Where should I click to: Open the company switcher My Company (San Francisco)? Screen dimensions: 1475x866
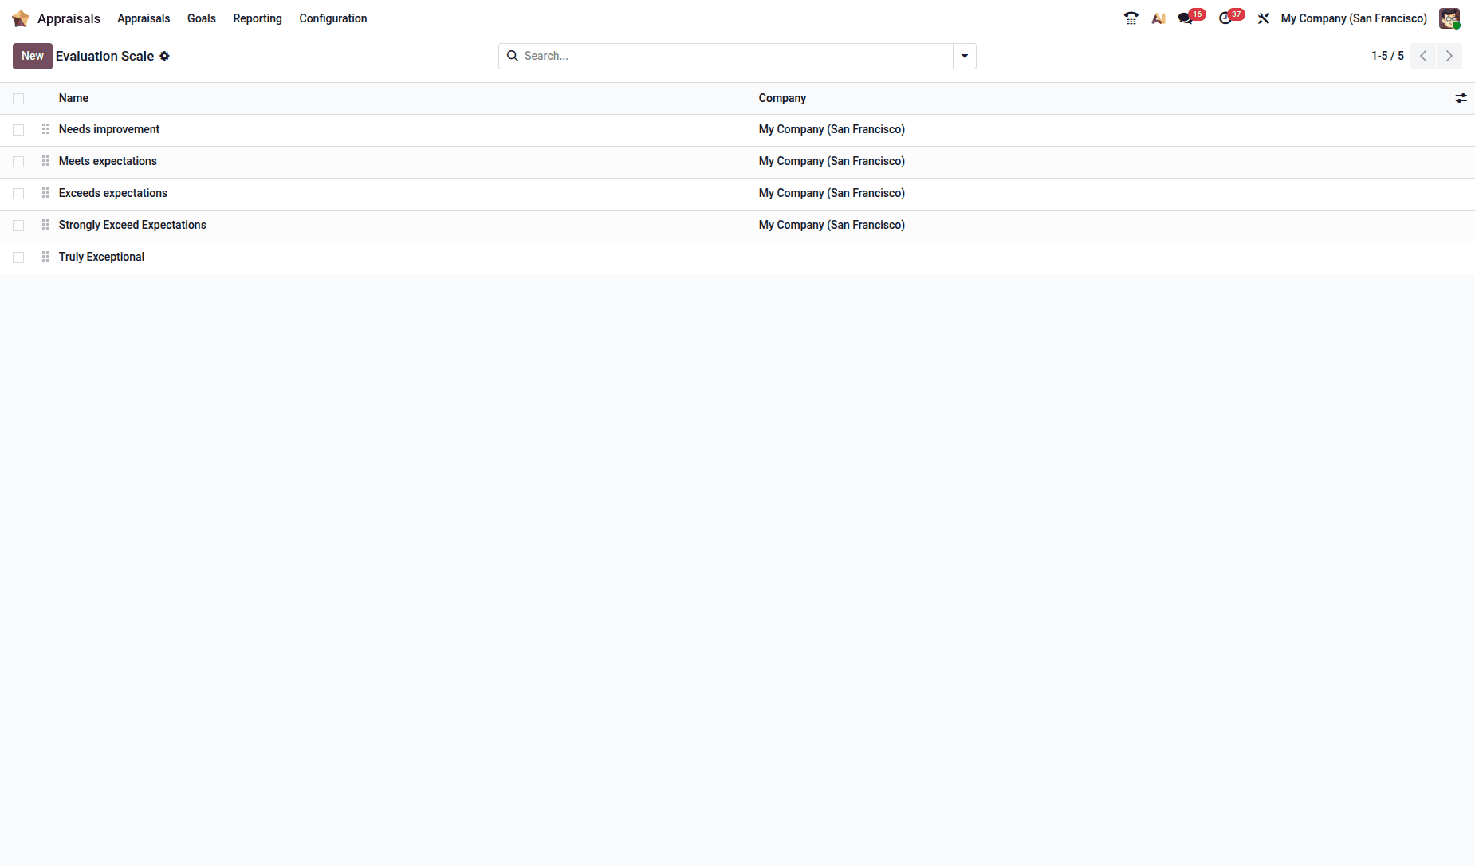coord(1354,18)
